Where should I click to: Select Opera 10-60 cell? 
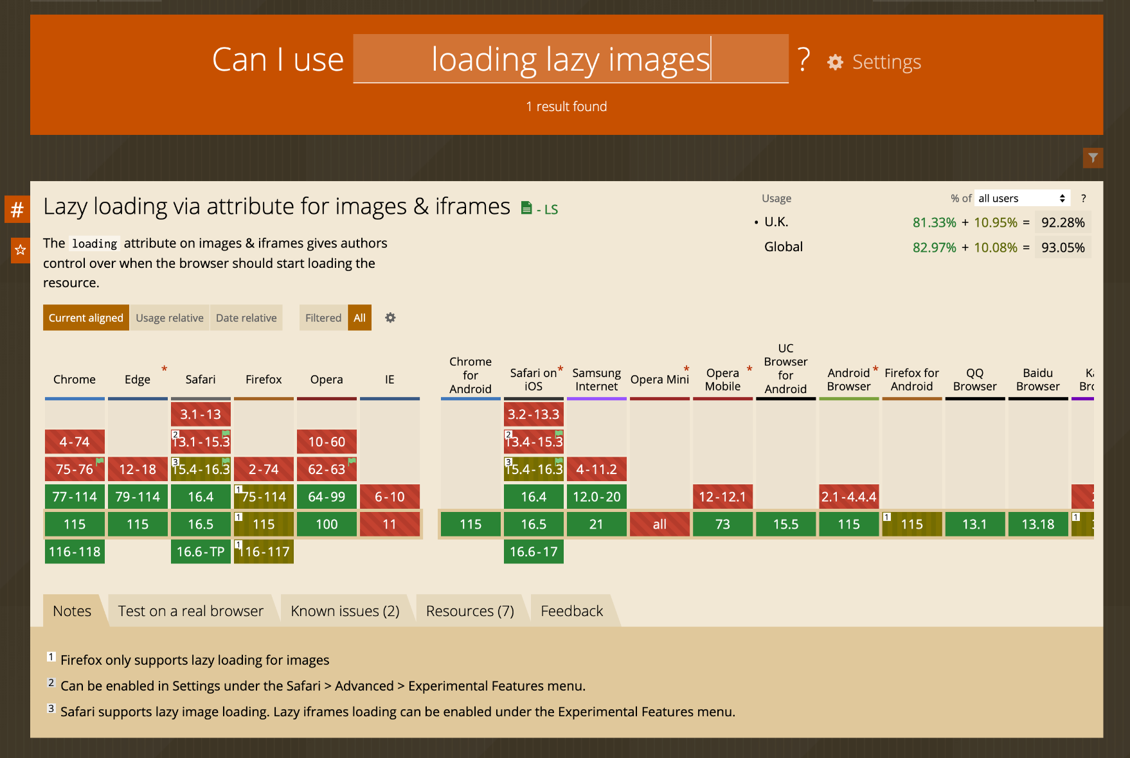[327, 442]
